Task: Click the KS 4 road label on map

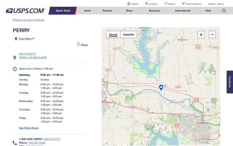Action: pyautogui.click(x=108, y=70)
